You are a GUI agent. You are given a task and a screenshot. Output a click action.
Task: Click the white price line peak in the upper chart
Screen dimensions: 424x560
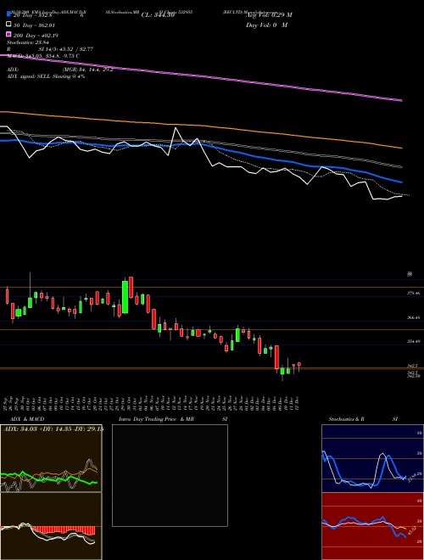click(x=176, y=128)
